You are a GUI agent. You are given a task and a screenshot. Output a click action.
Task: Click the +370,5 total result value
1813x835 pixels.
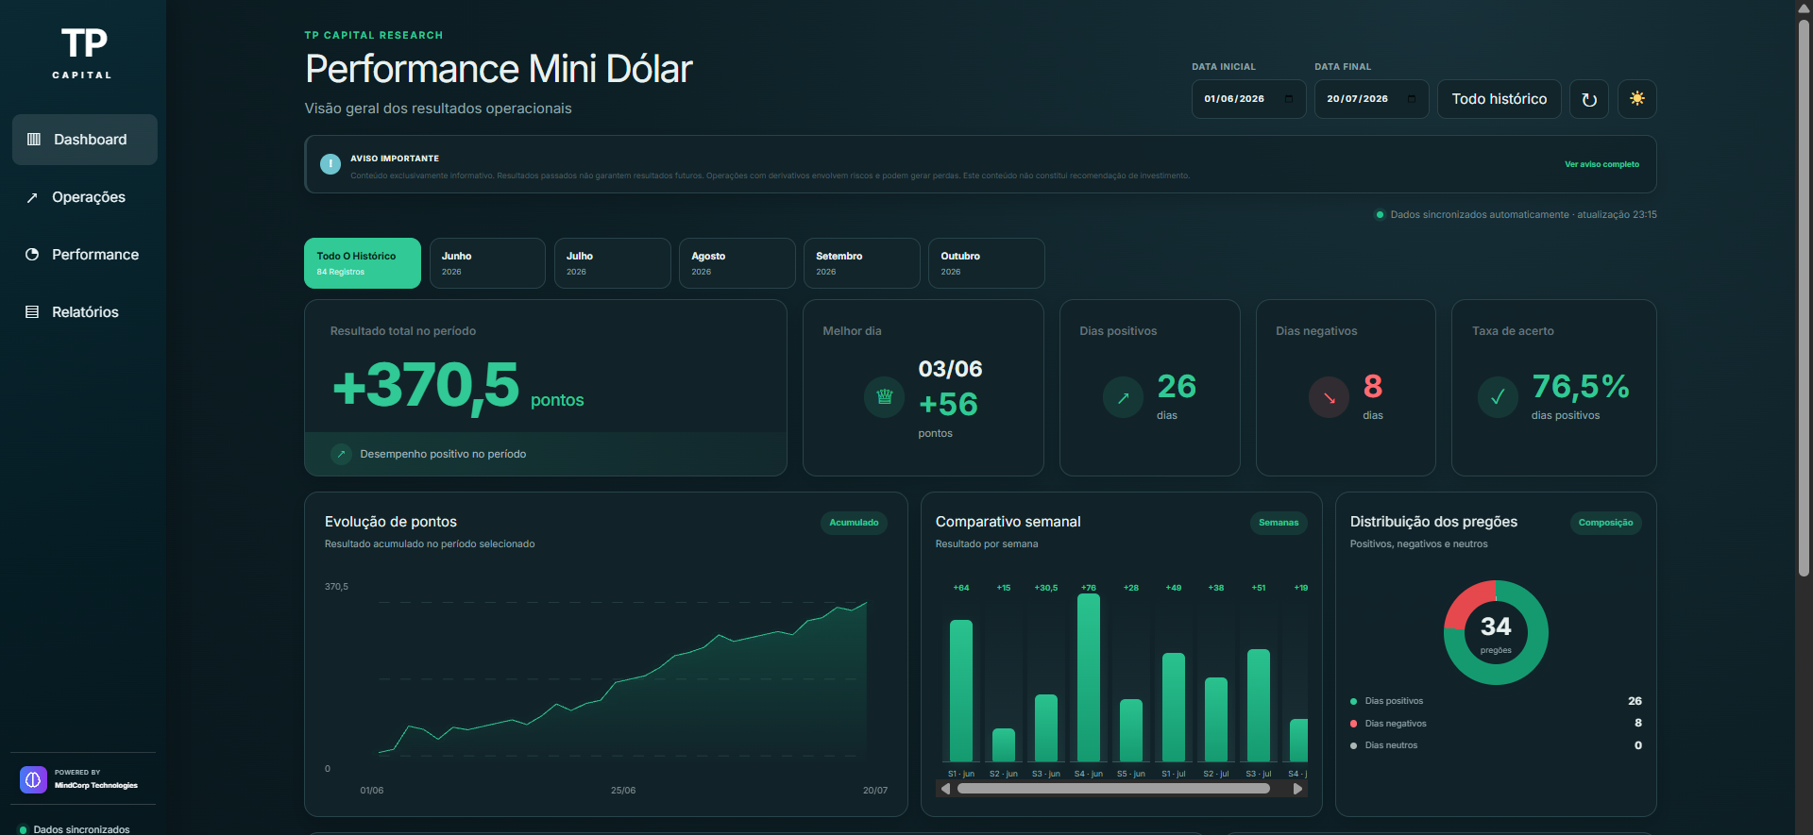coord(426,386)
